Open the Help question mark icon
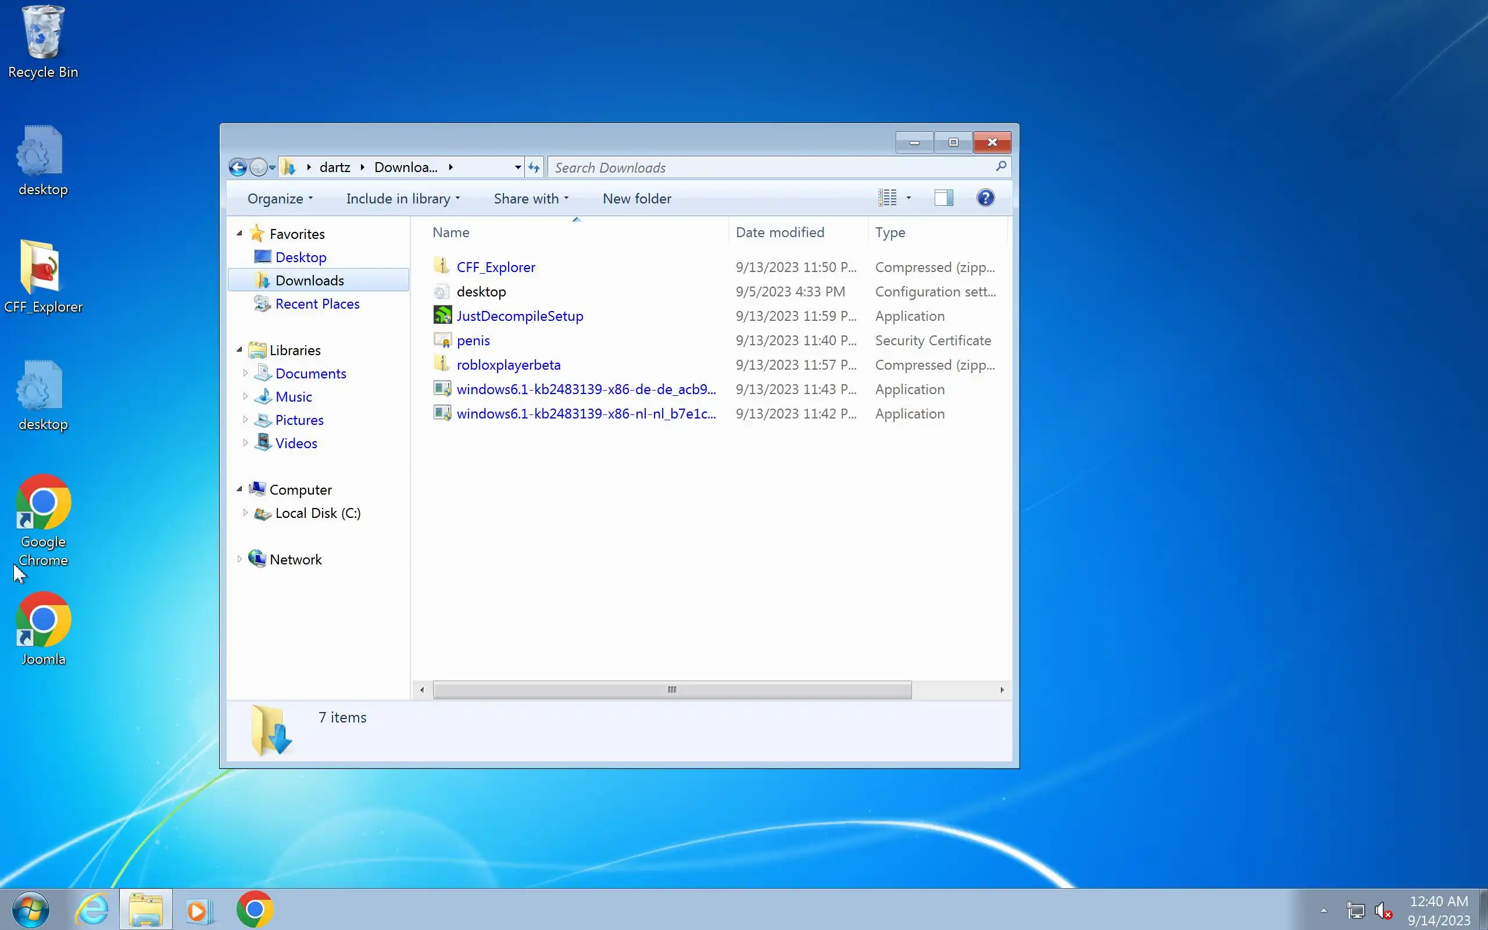The width and height of the screenshot is (1488, 930). [985, 198]
